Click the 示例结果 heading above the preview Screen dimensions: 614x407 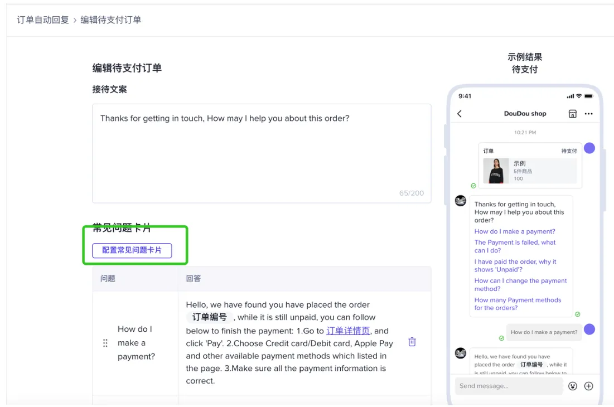tap(525, 57)
